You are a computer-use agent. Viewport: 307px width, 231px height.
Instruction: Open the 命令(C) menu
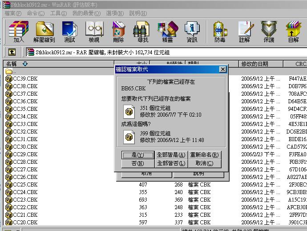click(x=36, y=13)
